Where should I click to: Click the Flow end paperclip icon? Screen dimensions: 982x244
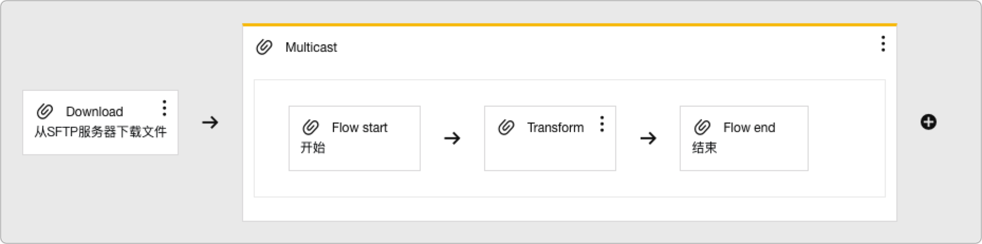pos(702,127)
